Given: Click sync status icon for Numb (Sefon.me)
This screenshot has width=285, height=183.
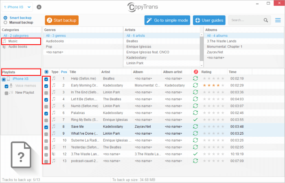Looking at the screenshot, I should [x=195, y=106].
